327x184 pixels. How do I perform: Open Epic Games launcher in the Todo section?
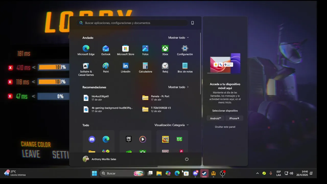[129, 139]
